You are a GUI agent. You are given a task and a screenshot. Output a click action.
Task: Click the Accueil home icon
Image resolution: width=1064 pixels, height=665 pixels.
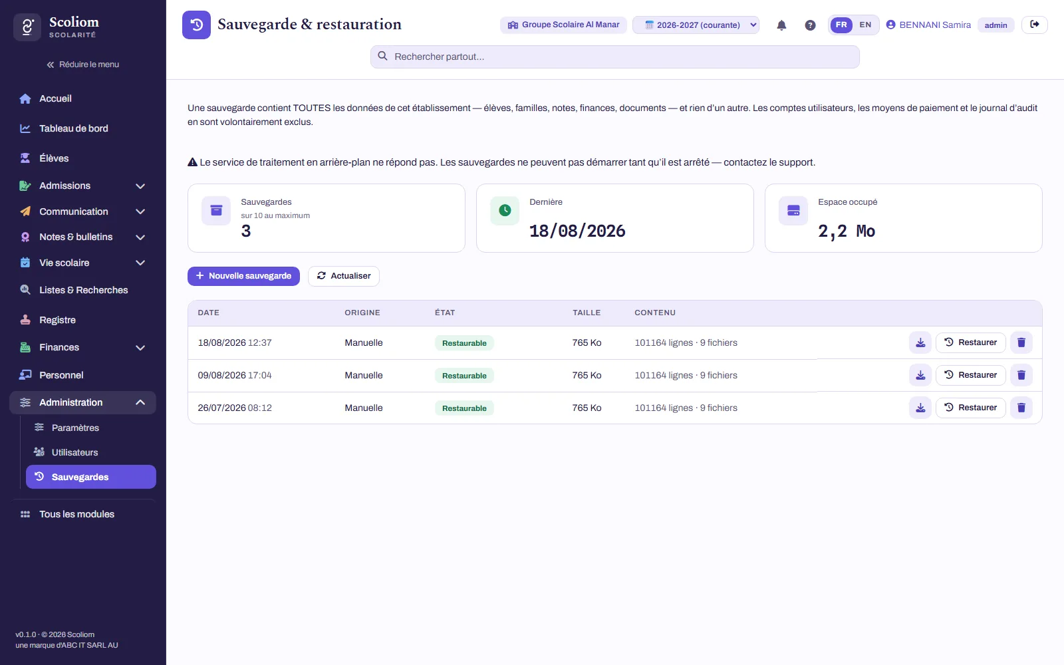(25, 98)
